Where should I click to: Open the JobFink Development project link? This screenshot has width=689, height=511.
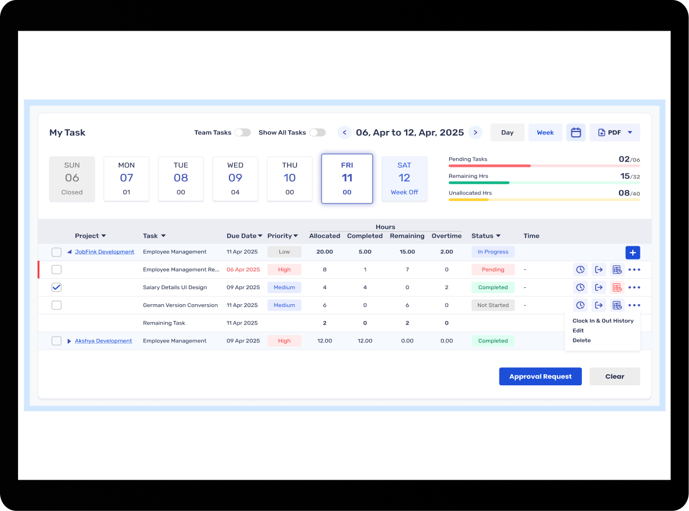pyautogui.click(x=104, y=252)
